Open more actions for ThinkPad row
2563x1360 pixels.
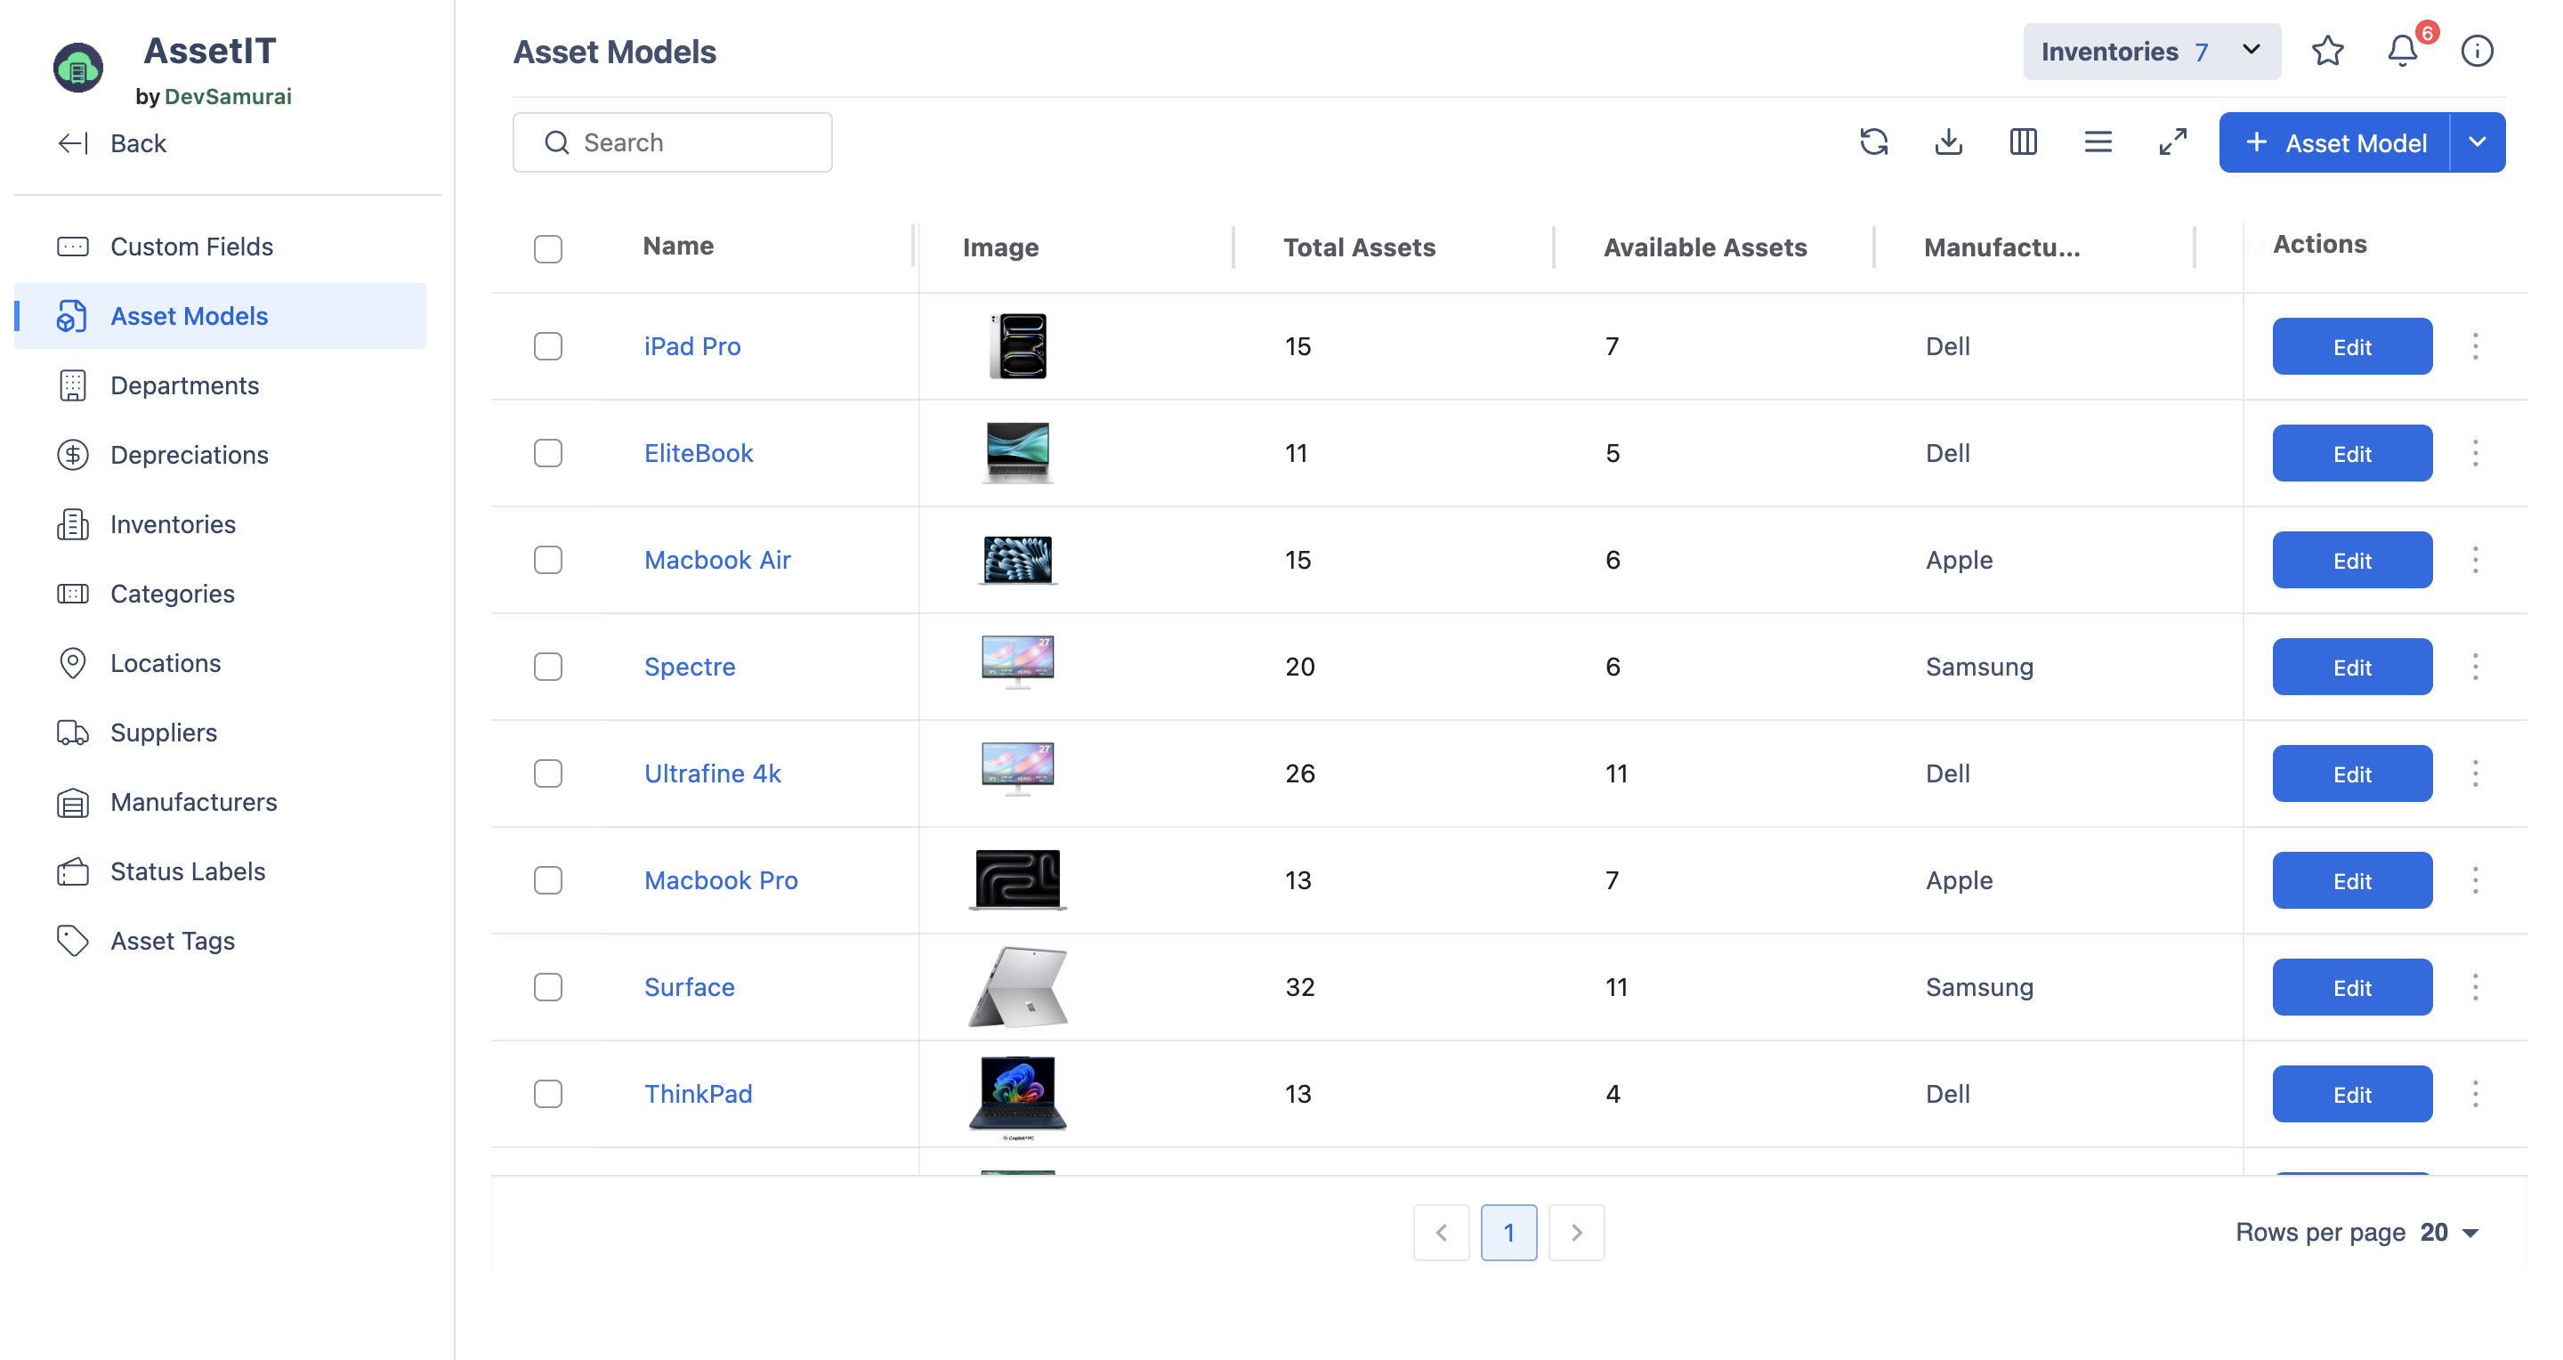(x=2476, y=1095)
